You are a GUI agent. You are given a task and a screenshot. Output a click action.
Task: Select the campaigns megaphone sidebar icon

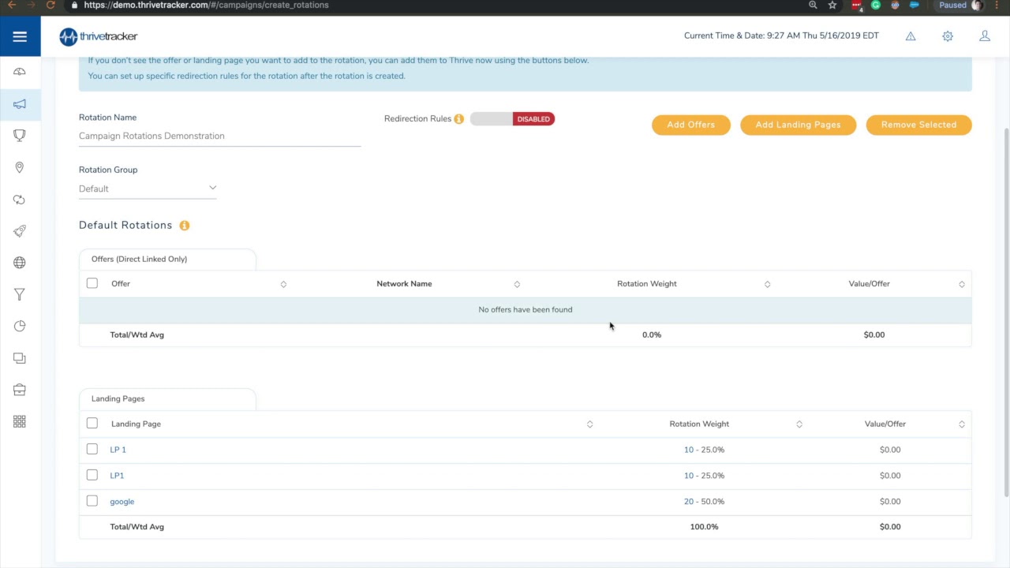point(20,104)
